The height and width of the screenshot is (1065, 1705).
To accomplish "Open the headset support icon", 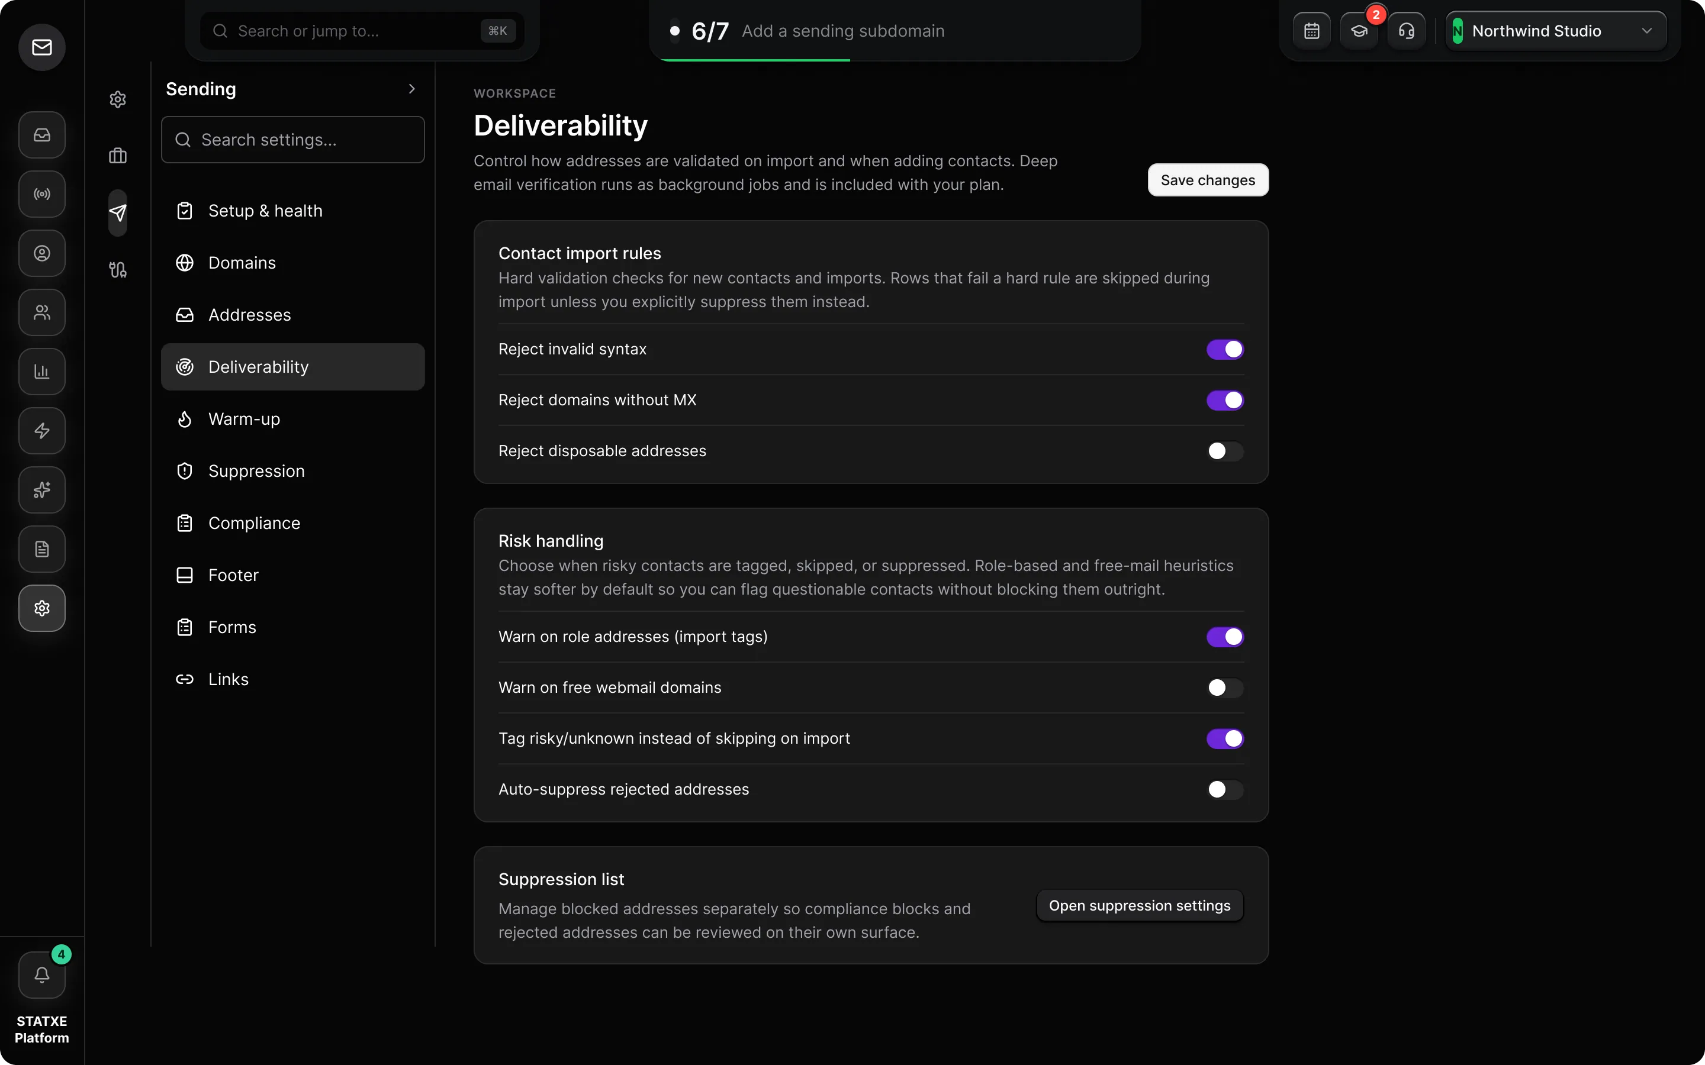I will click(x=1405, y=31).
